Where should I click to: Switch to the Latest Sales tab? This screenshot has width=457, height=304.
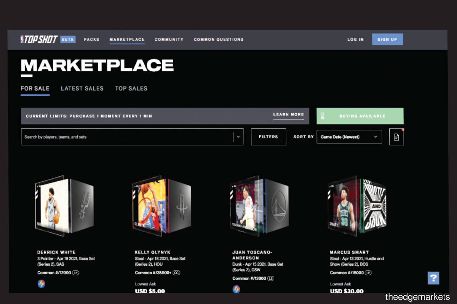pyautogui.click(x=82, y=89)
